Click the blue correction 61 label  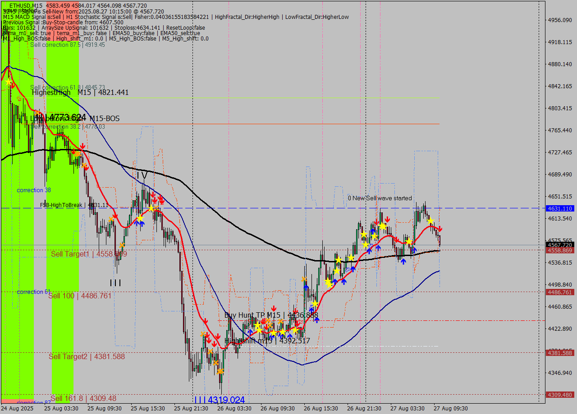click(33, 292)
